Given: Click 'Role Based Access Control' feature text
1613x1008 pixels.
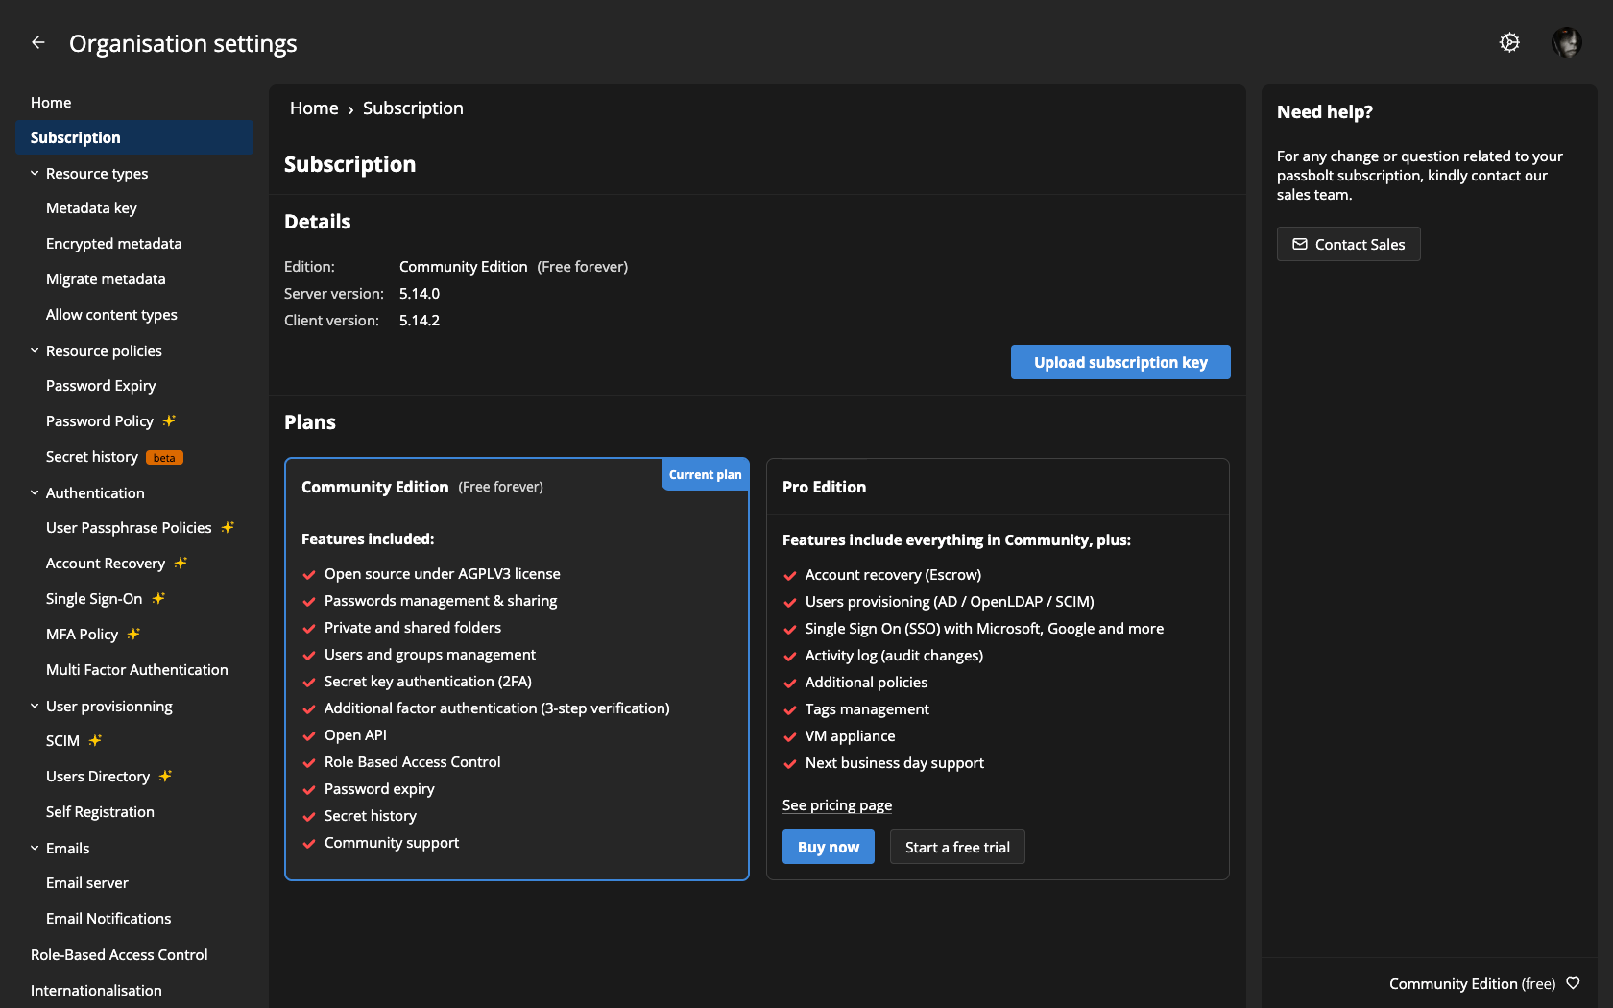Looking at the screenshot, I should click(413, 761).
